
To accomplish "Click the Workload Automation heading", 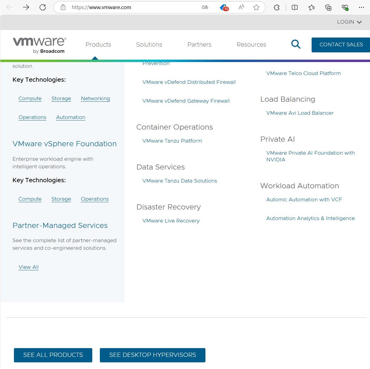I will 300,186.
